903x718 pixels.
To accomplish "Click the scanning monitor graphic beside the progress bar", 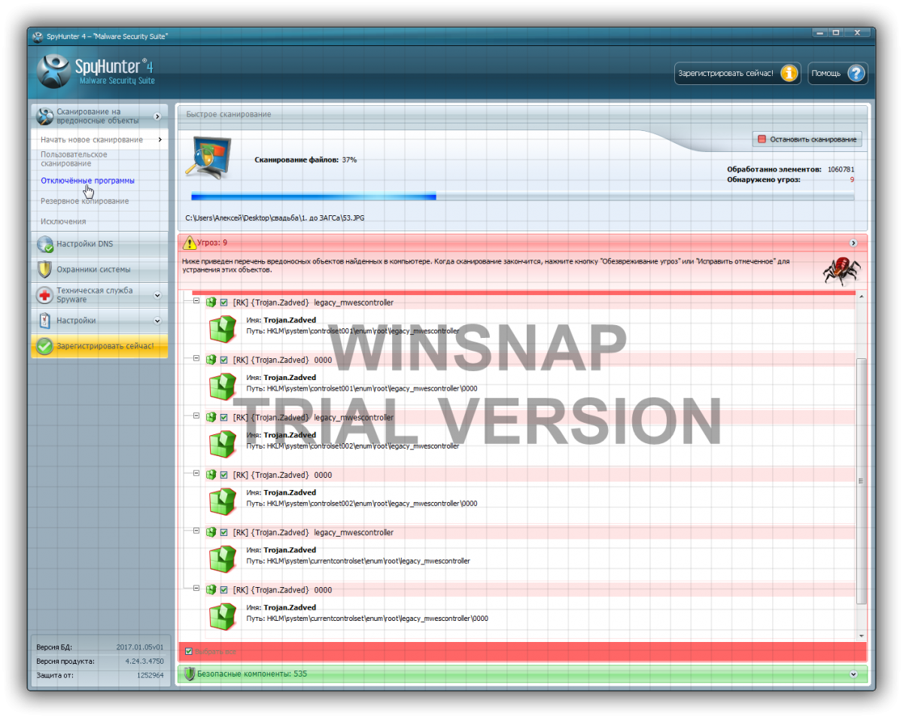I will pos(209,157).
